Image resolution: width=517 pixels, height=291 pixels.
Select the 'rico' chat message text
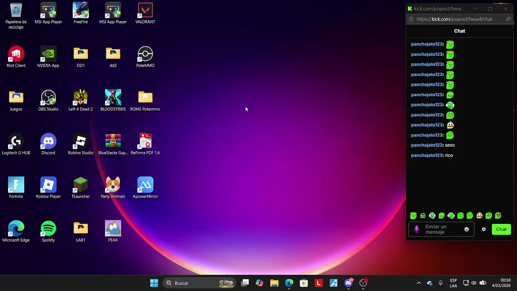coord(449,155)
